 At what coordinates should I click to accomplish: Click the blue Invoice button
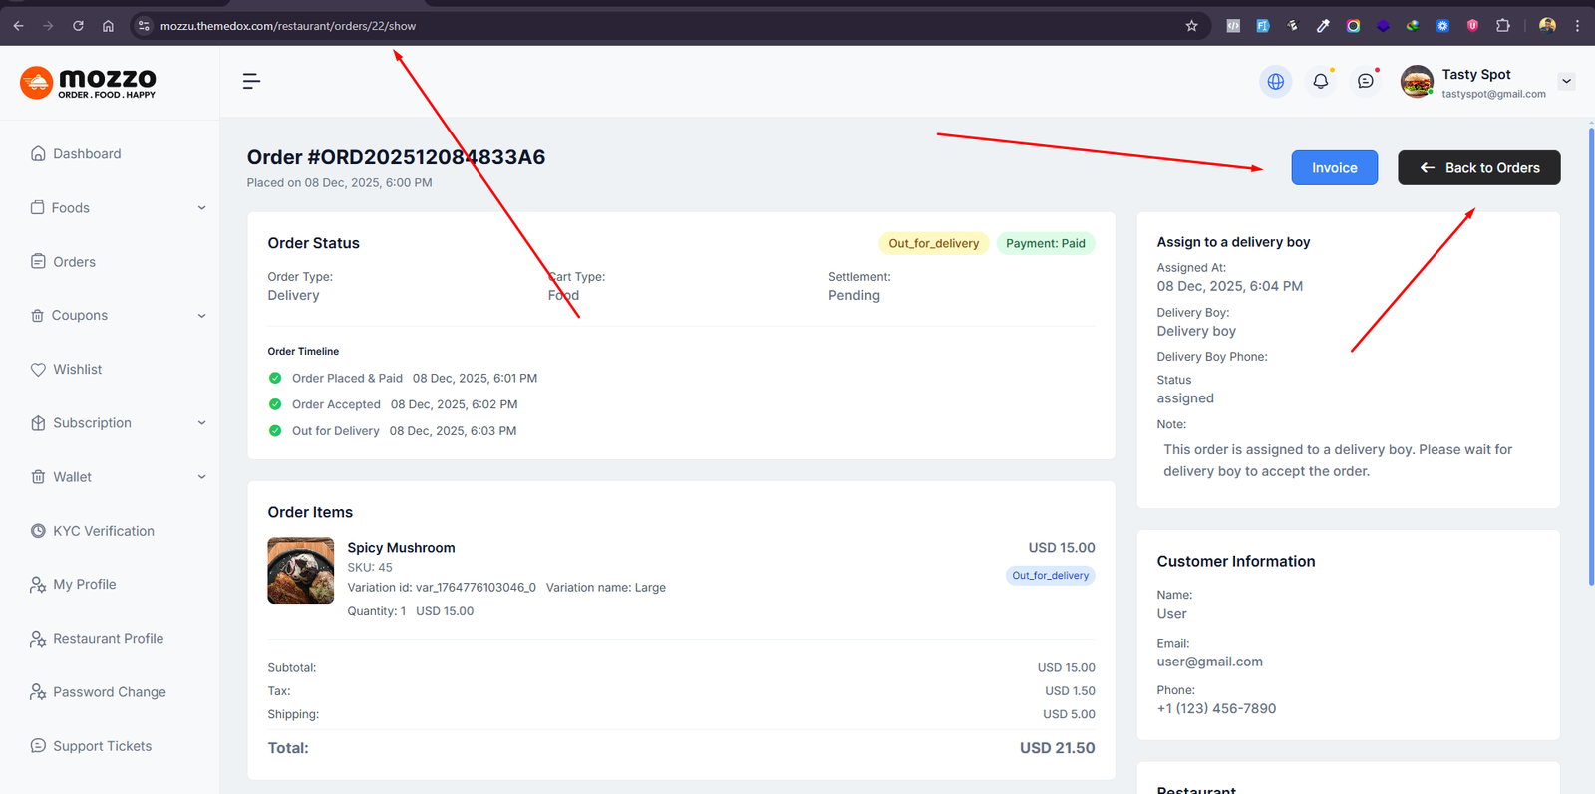coord(1334,168)
